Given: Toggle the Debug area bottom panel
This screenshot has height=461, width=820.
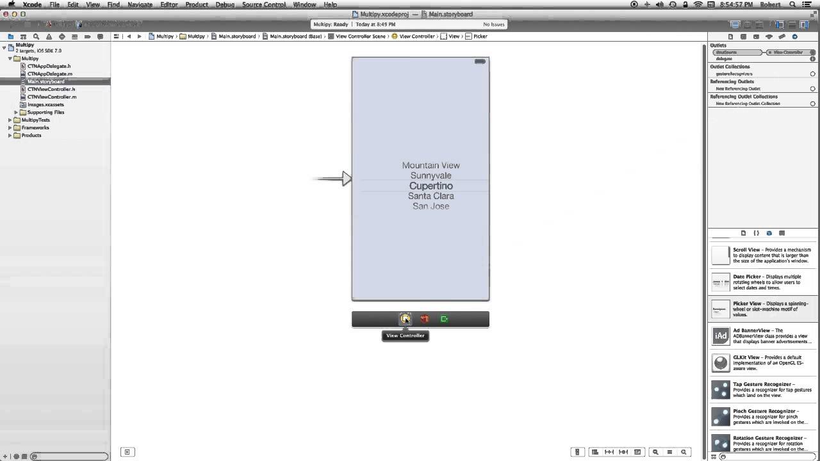Looking at the screenshot, I should 792,24.
